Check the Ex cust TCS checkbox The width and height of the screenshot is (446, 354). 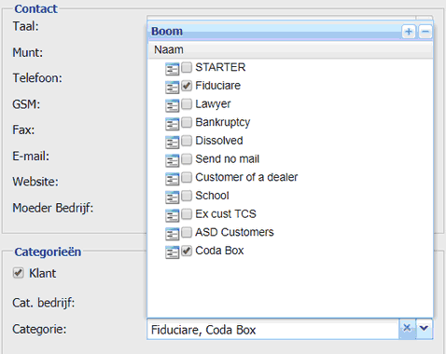pos(187,213)
